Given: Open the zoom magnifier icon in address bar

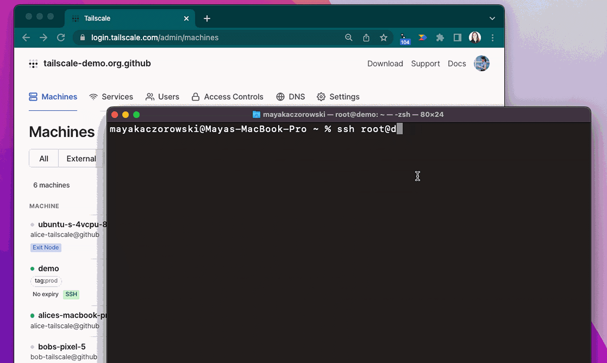Looking at the screenshot, I should (x=349, y=38).
